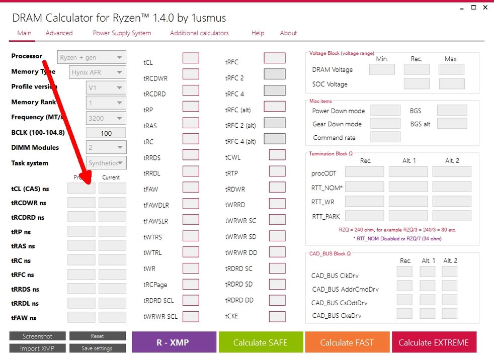Click the BGS alt field
The image size is (494, 362).
452,123
